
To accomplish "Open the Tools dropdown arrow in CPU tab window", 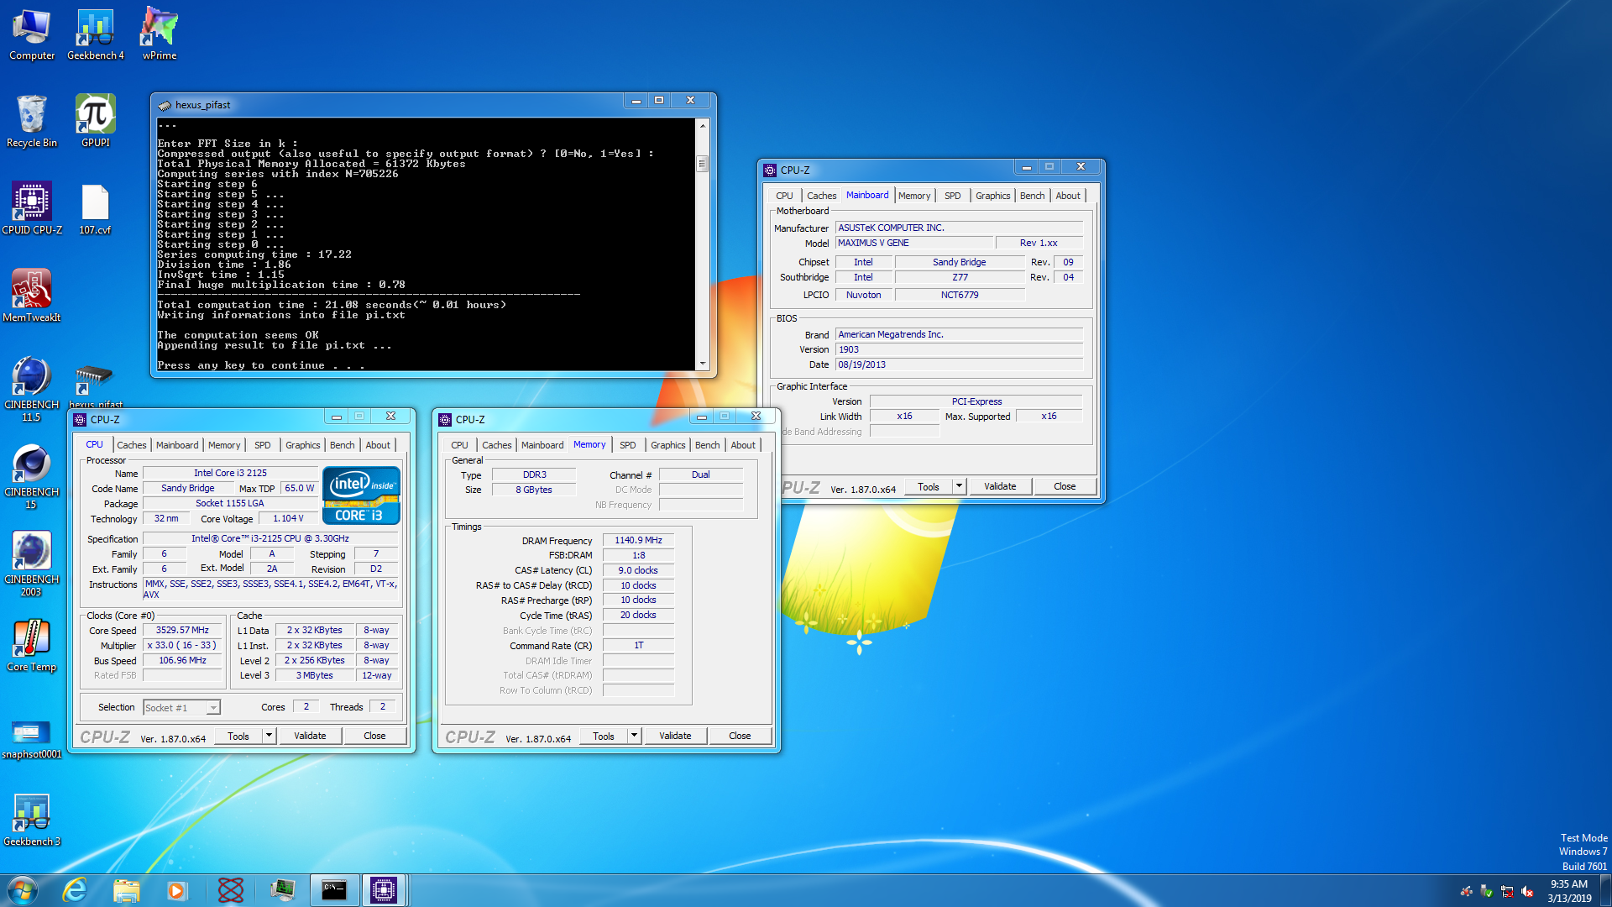I will point(269,736).
